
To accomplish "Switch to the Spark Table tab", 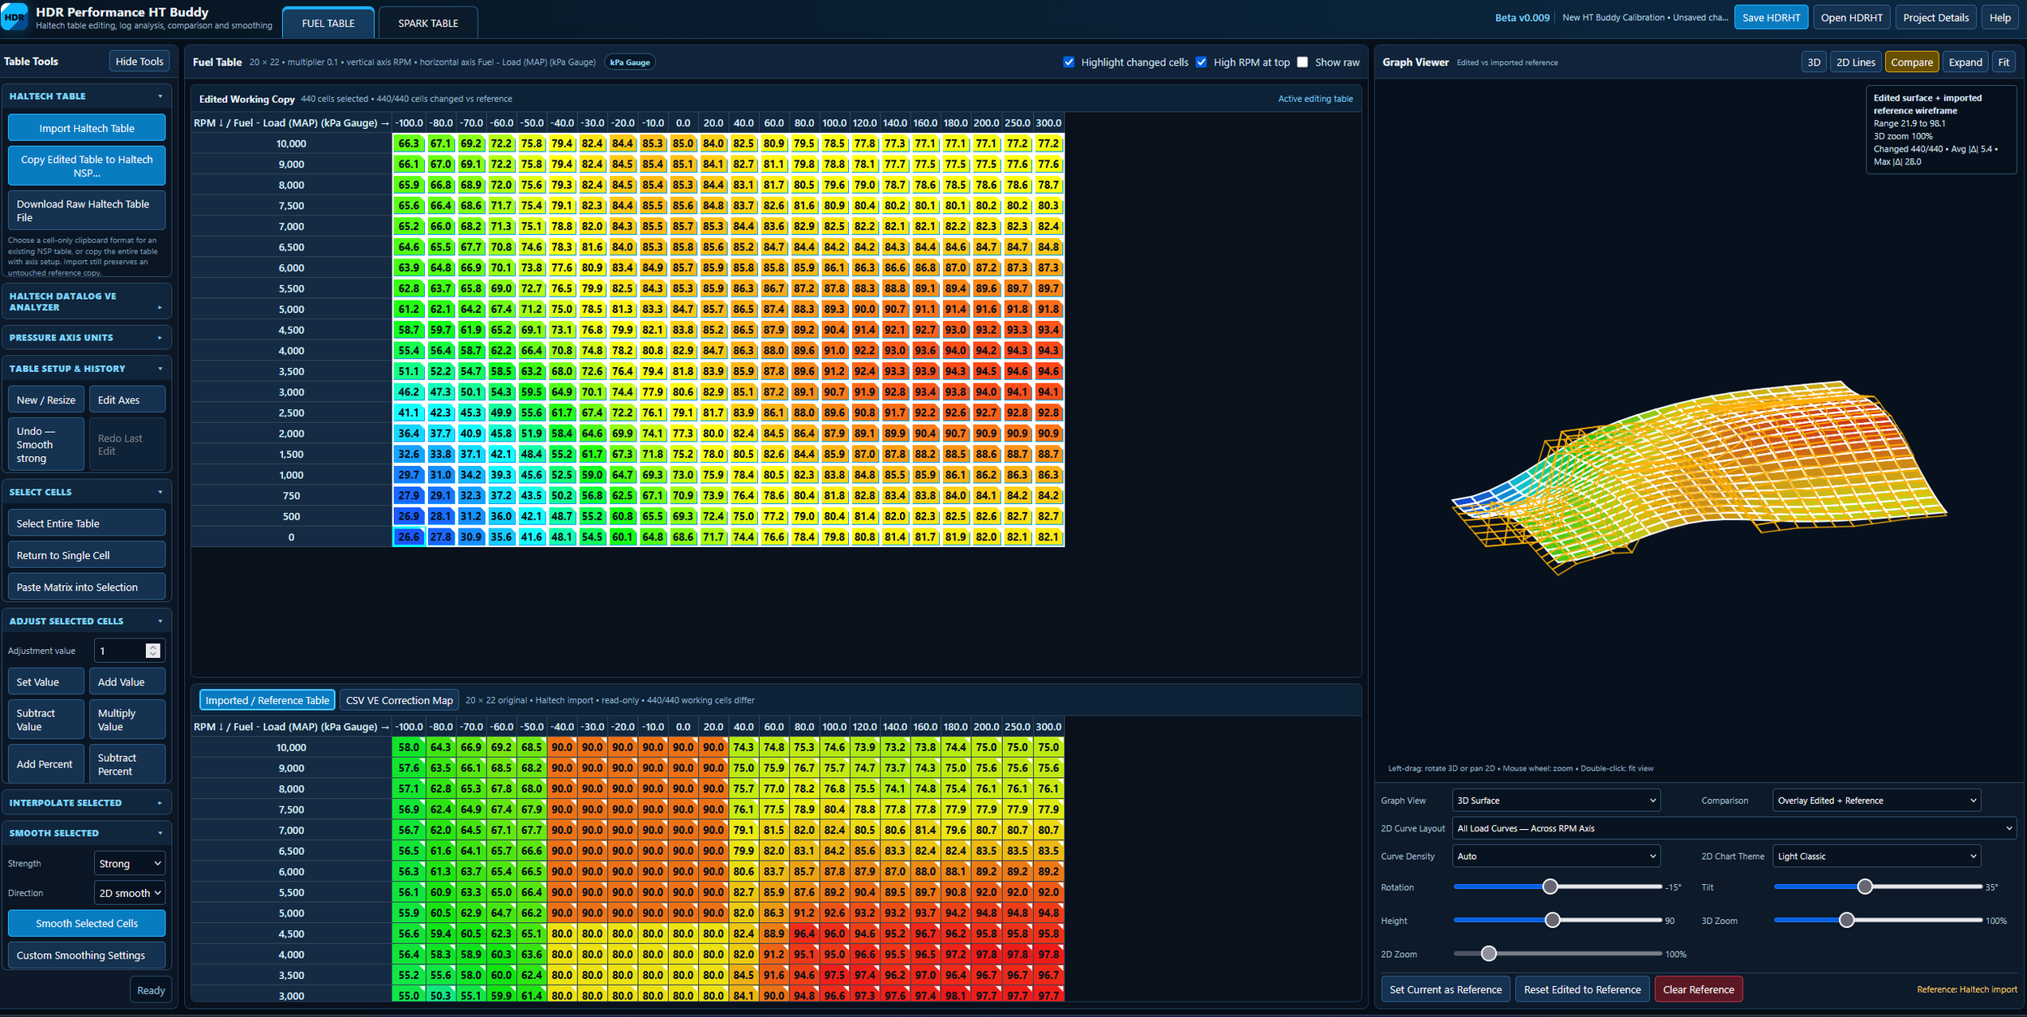I will click(428, 23).
